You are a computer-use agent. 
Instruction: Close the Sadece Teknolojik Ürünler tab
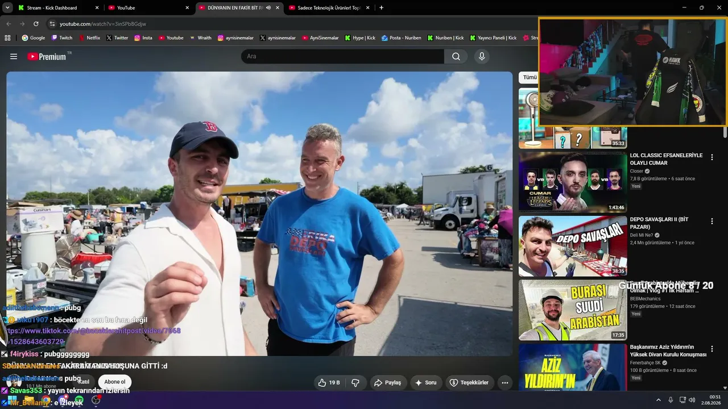[368, 8]
